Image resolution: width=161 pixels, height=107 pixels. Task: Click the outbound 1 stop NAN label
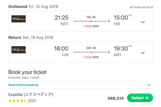tap(91, 26)
